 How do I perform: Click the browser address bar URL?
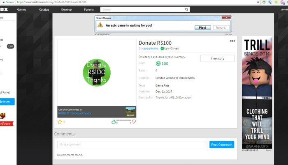51,2
